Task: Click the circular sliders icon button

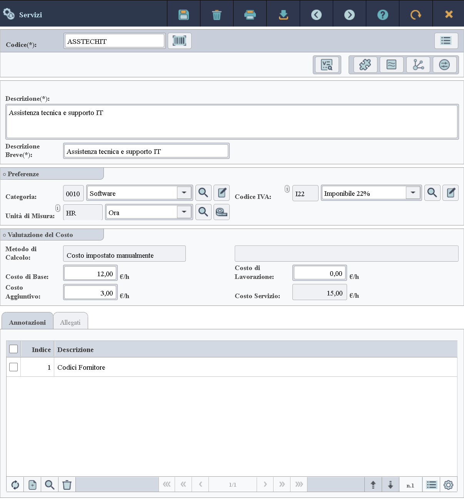Action: pyautogui.click(x=444, y=65)
